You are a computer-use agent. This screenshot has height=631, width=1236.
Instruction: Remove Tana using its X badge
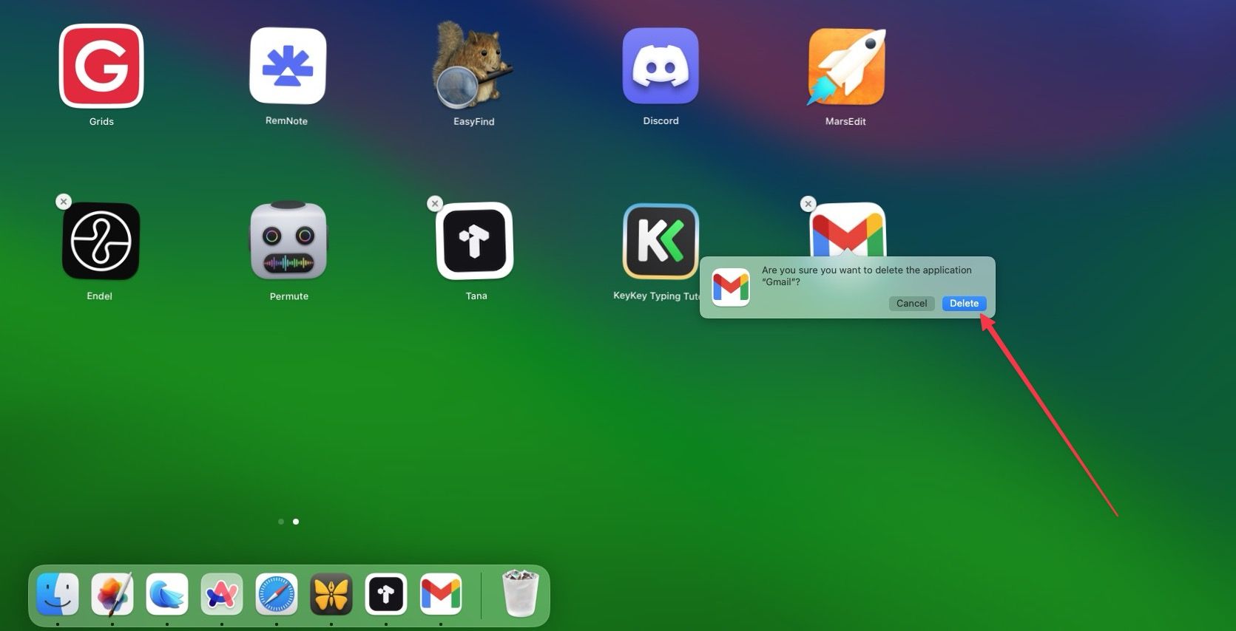(435, 203)
